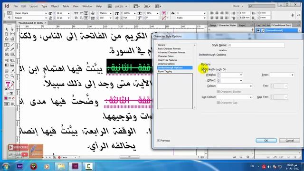Image resolution: width=304 pixels, height=171 pixels.
Task: Open the font style Regular dropdown
Action: coord(46,18)
